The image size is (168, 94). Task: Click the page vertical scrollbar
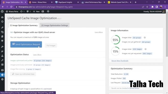(x=167, y=34)
